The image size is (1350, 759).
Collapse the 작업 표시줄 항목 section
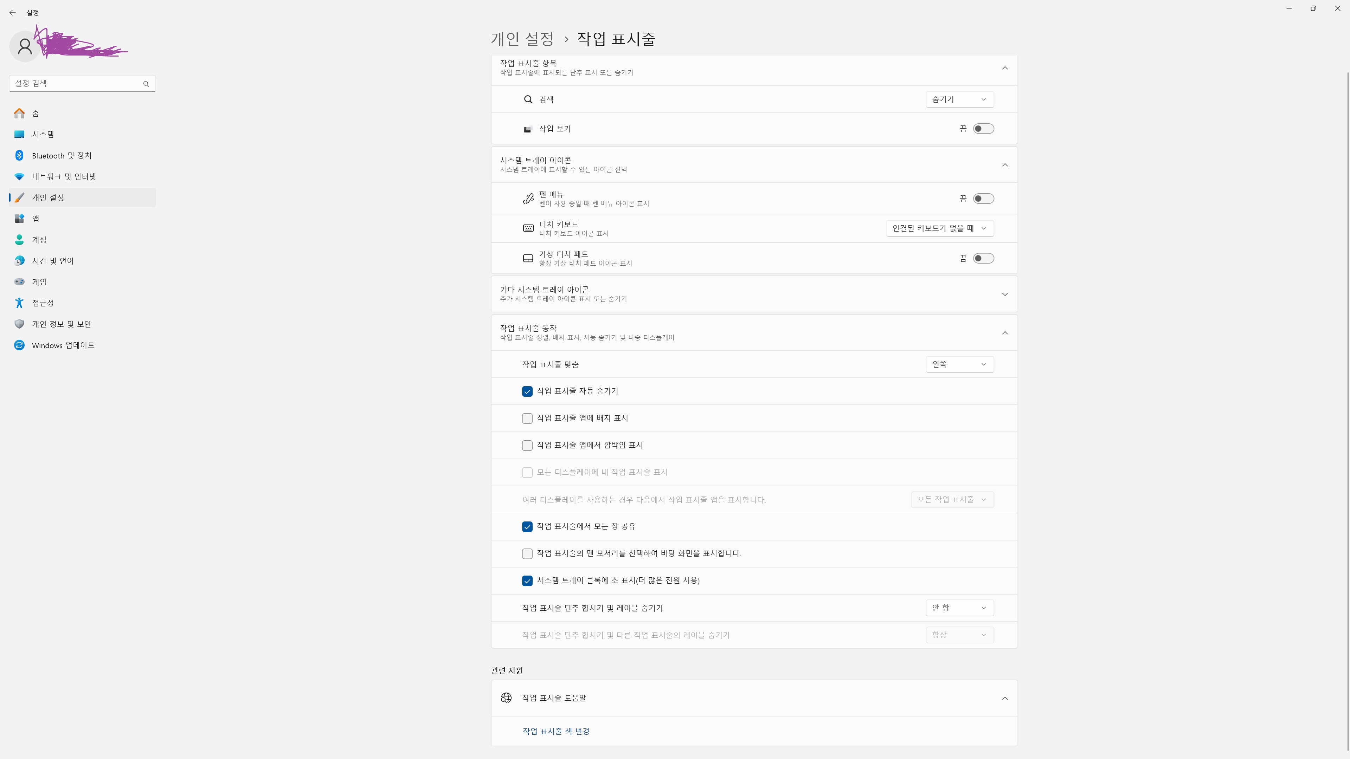1005,68
